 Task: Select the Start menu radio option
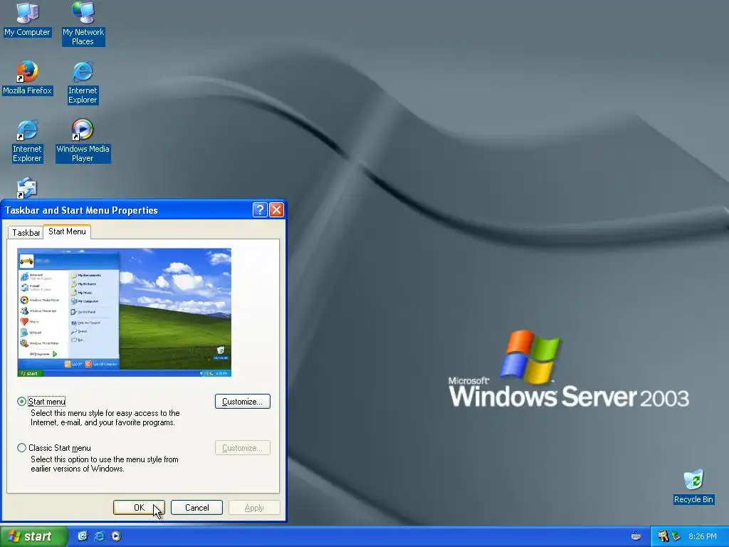point(21,402)
